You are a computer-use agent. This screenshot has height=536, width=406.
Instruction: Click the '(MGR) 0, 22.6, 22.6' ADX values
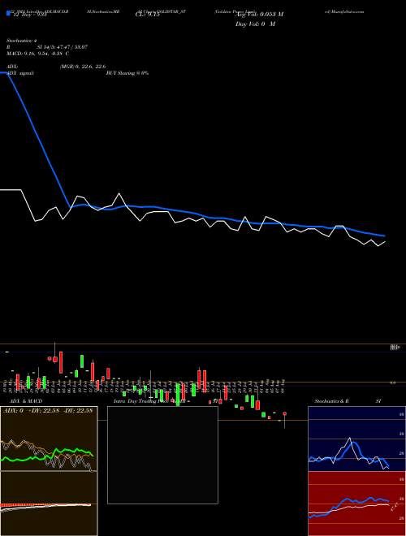[x=83, y=67]
